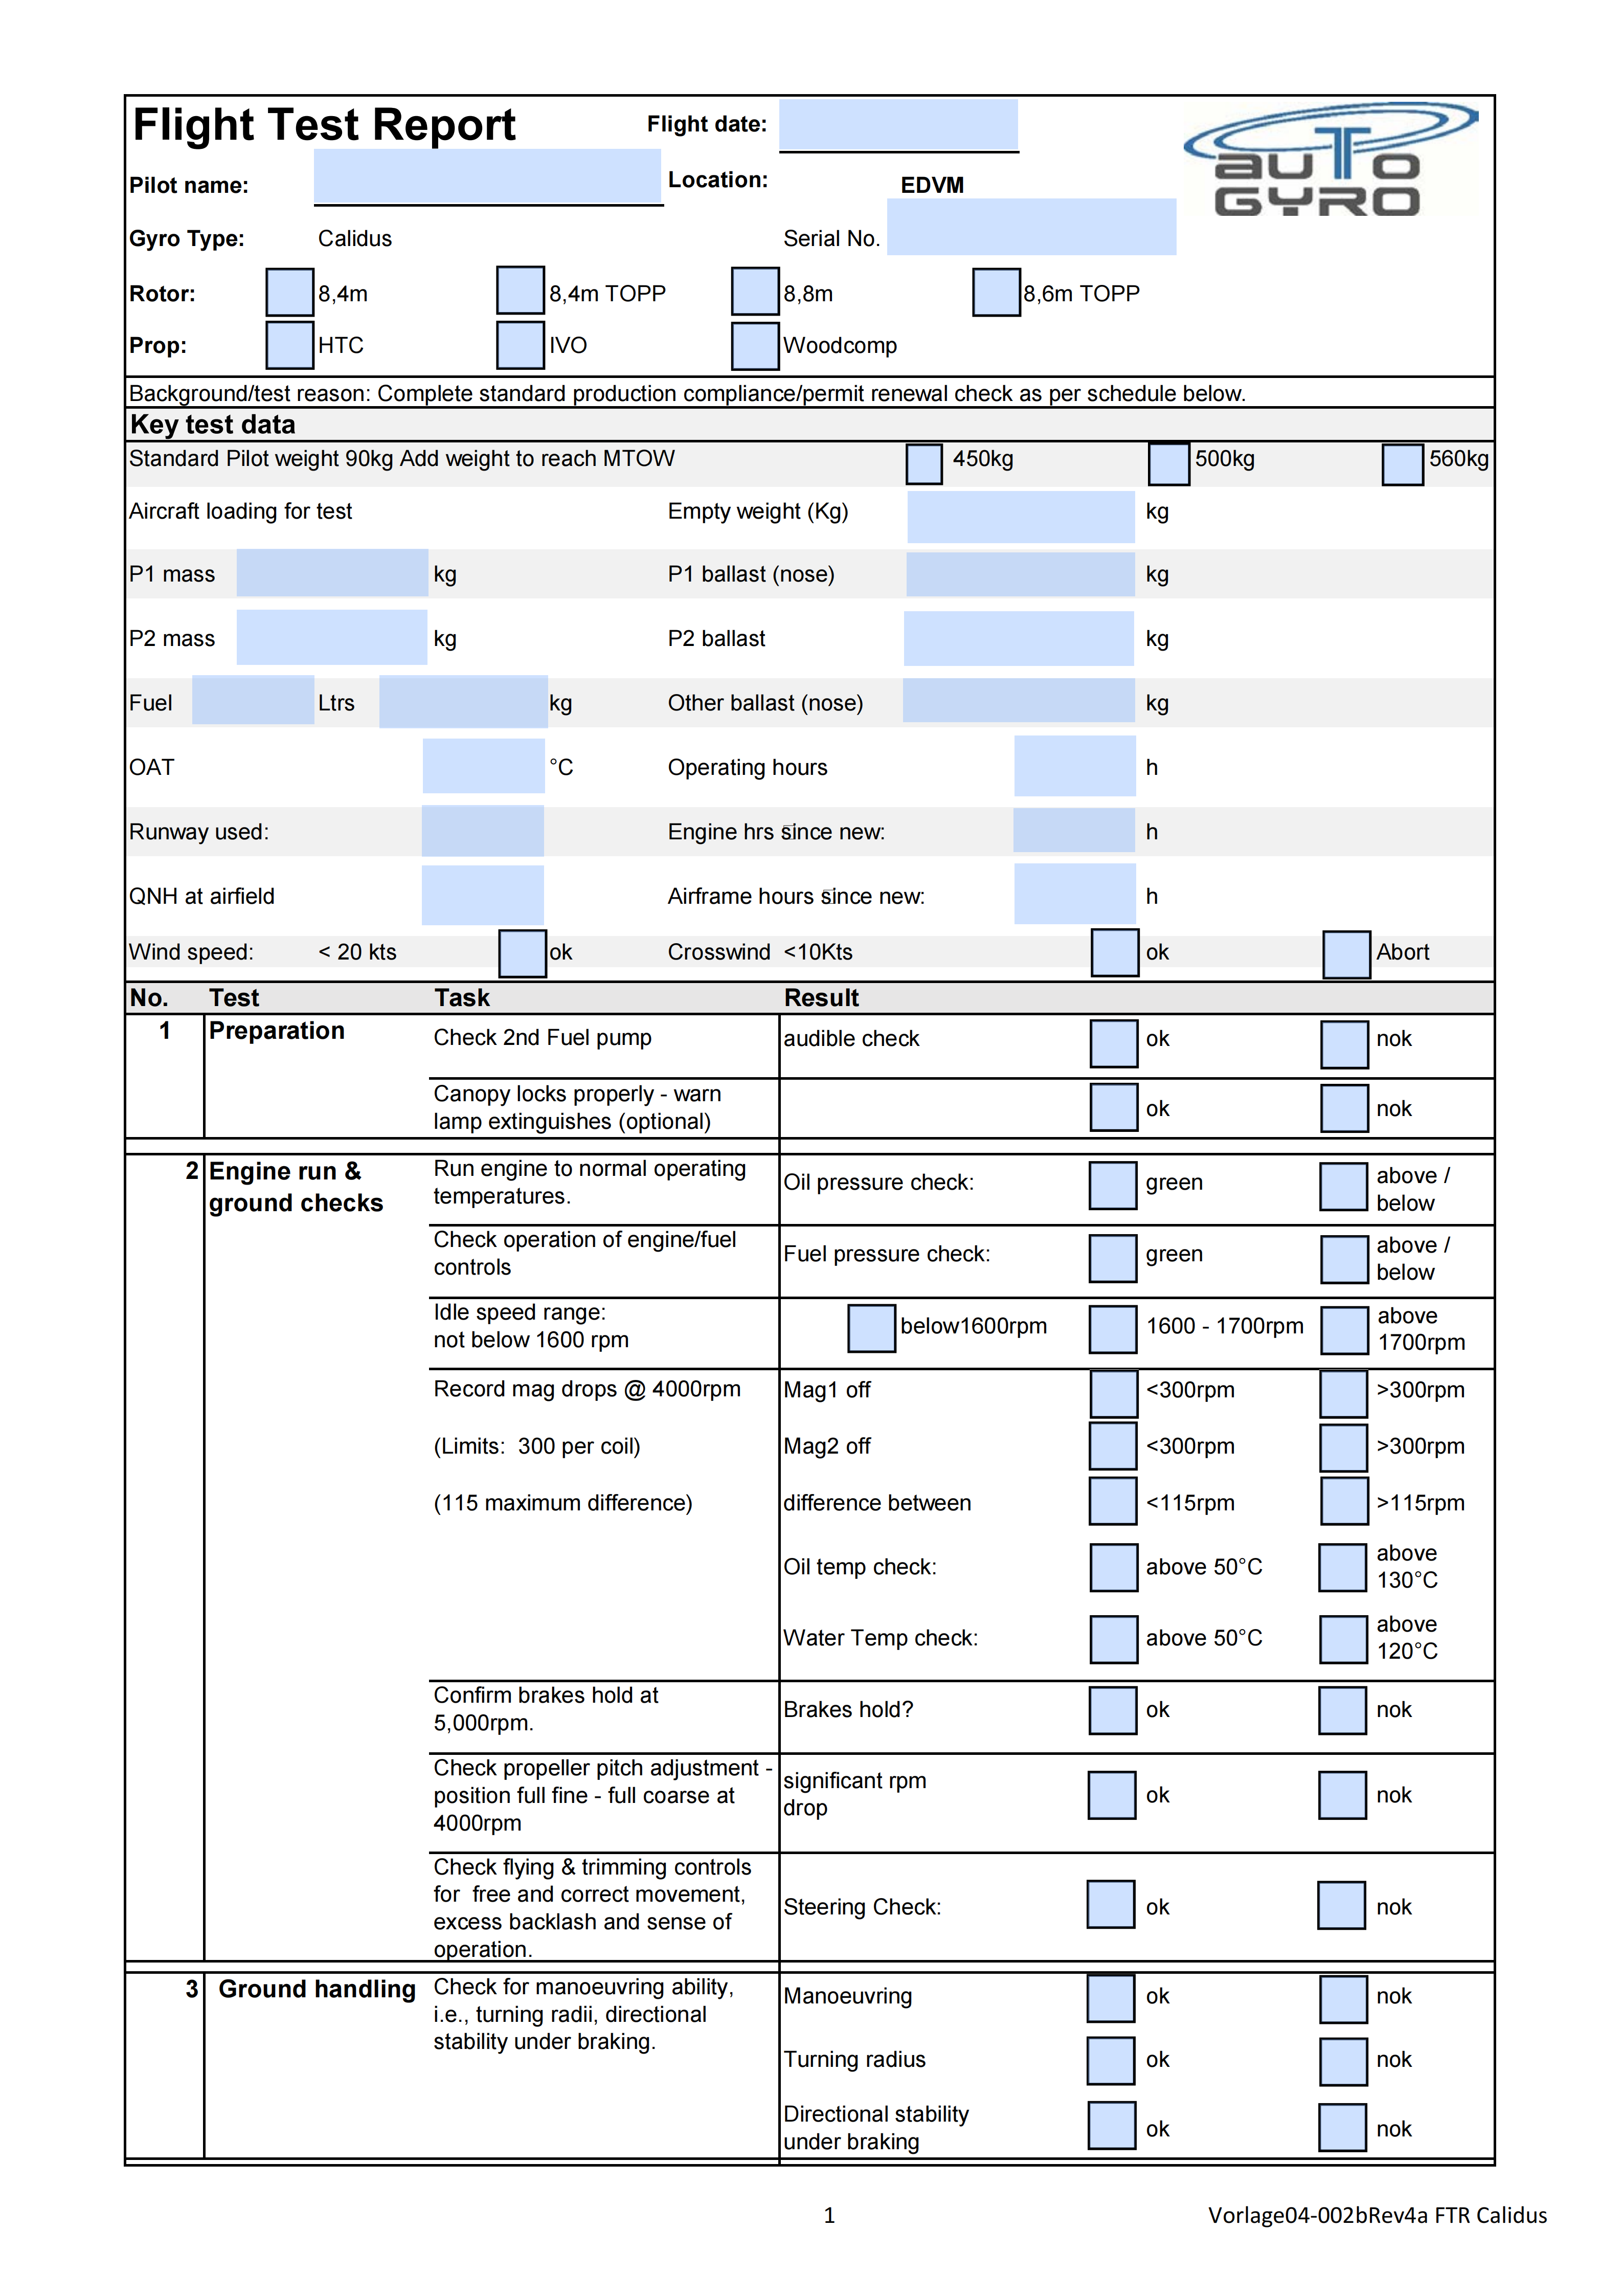Check Oil pressure green checkbox

click(1113, 1185)
